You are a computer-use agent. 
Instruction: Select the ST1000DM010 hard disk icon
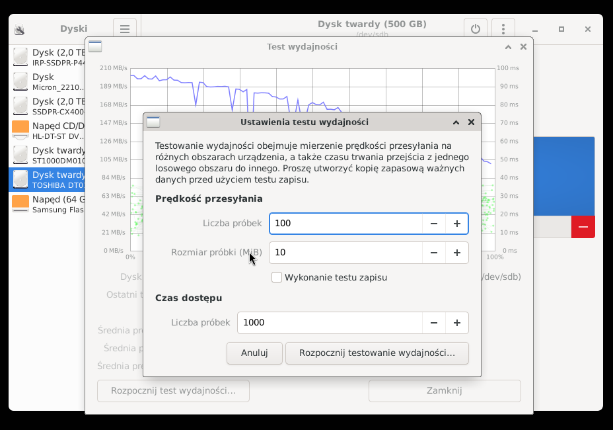tap(20, 155)
